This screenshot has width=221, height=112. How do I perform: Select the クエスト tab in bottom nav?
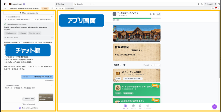click(125, 106)
